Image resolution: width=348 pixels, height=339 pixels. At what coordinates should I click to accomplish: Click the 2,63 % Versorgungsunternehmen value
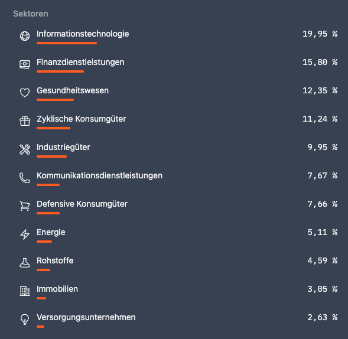click(x=322, y=318)
